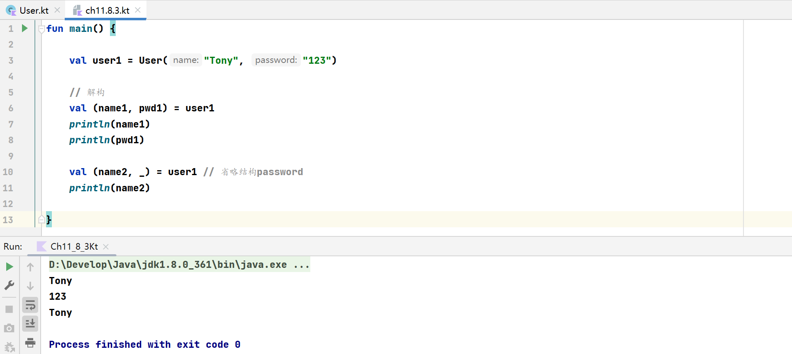This screenshot has width=792, height=354.
Task: Place cursor on println(pwd1) line
Action: tap(107, 140)
